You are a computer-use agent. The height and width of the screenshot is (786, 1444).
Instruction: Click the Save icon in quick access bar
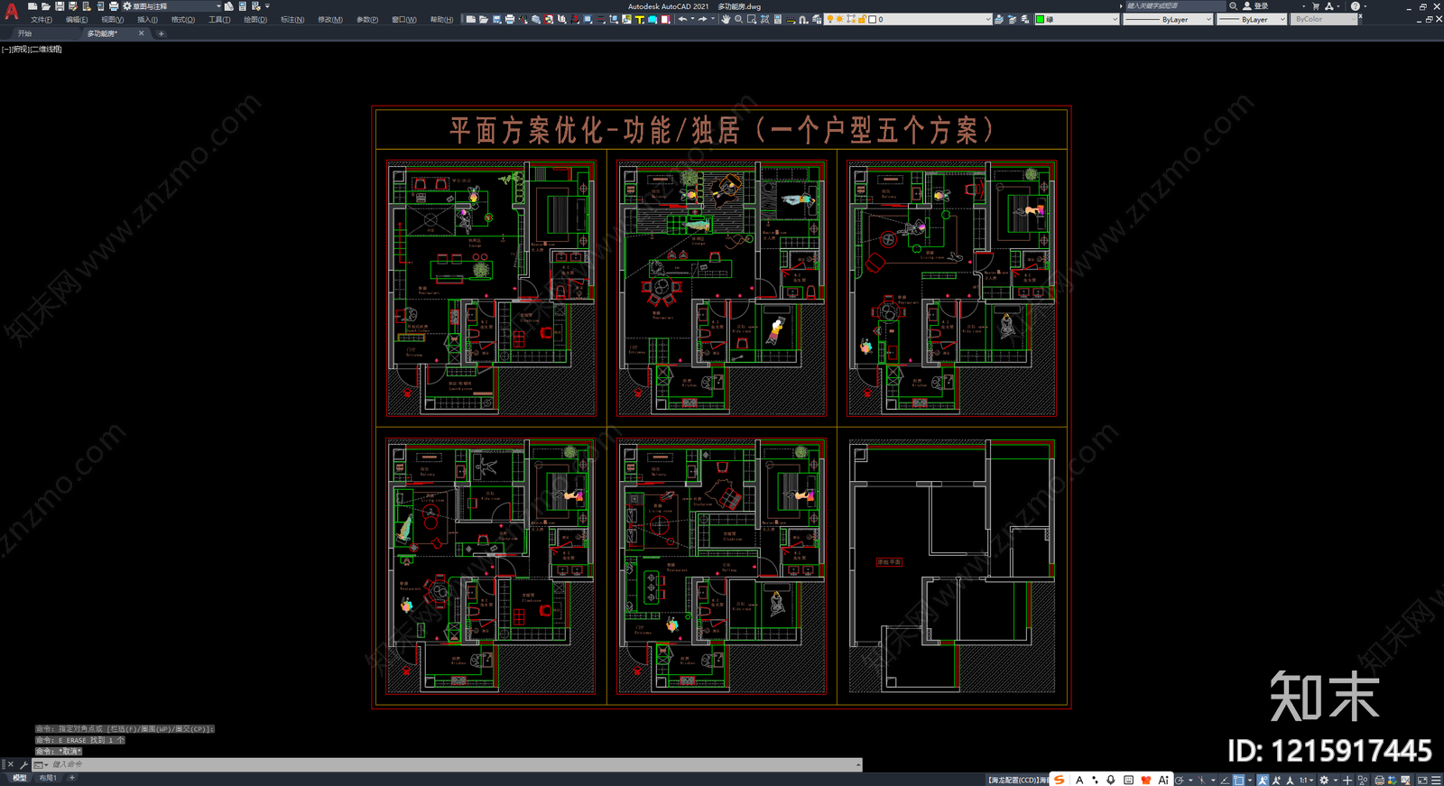tap(60, 6)
